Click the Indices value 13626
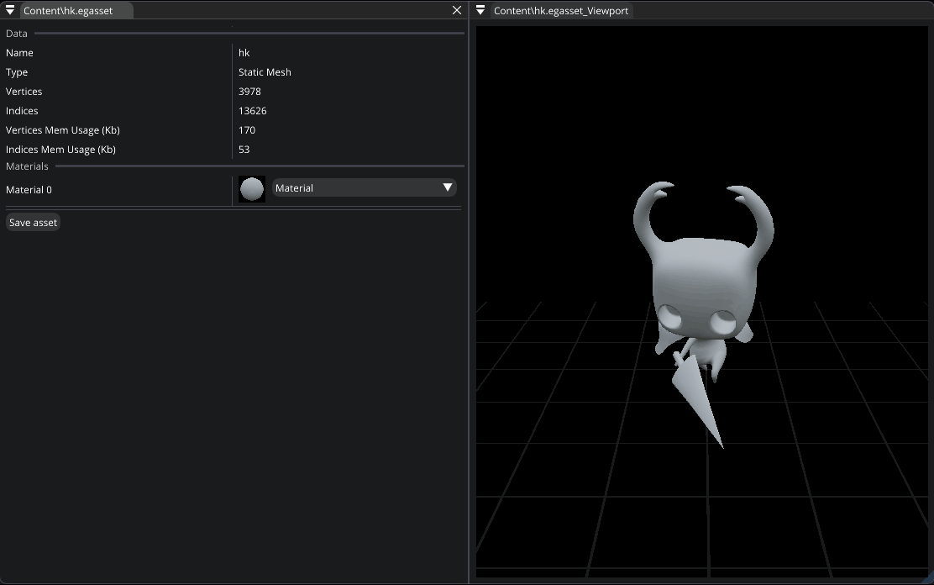 click(x=253, y=111)
